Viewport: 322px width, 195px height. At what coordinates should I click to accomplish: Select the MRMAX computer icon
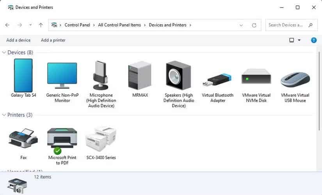click(140, 76)
